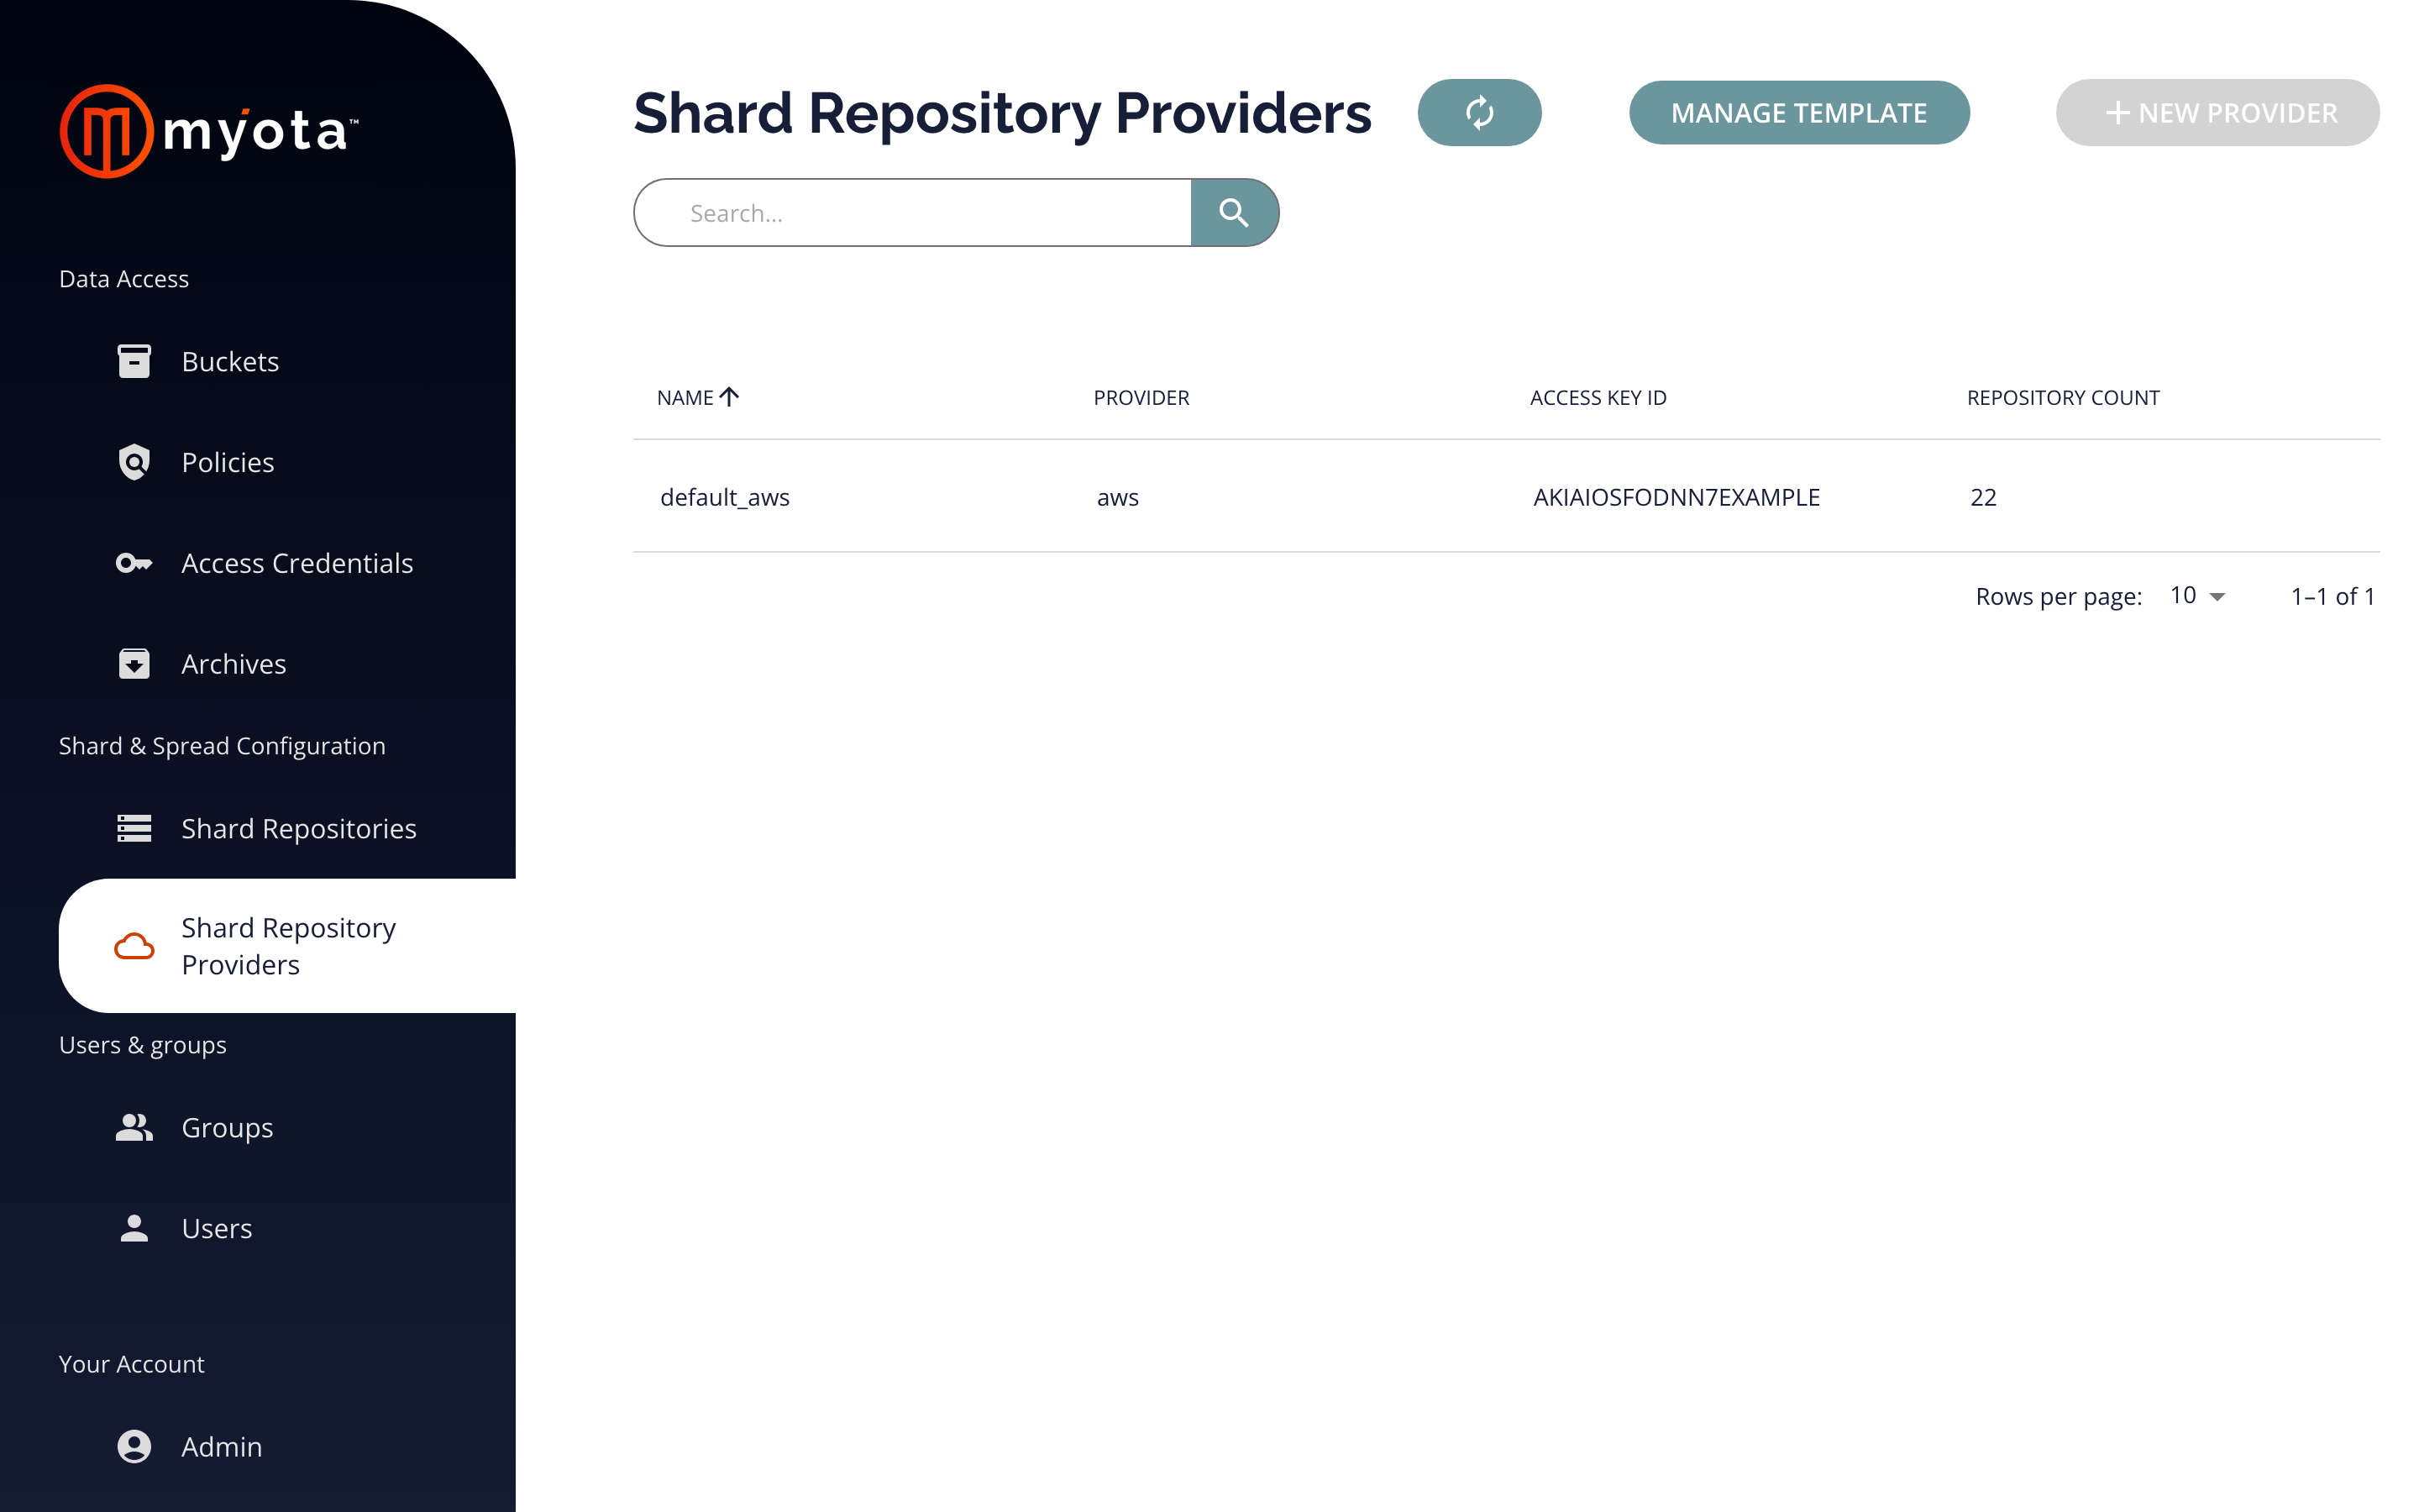Click the Data Access section label
This screenshot has height=1512, width=2419.
click(x=124, y=278)
